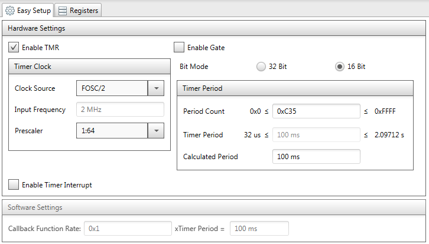Viewport: 429px width, 244px height.
Task: Focus the Calculated Period 100 ms field
Action: point(316,156)
